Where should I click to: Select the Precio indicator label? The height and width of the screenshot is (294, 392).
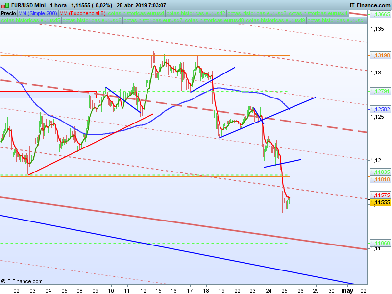tap(8, 14)
